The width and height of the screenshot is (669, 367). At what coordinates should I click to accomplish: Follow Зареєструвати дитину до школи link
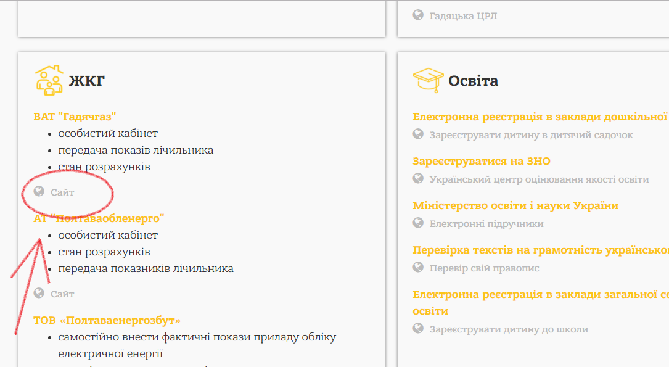pyautogui.click(x=509, y=329)
